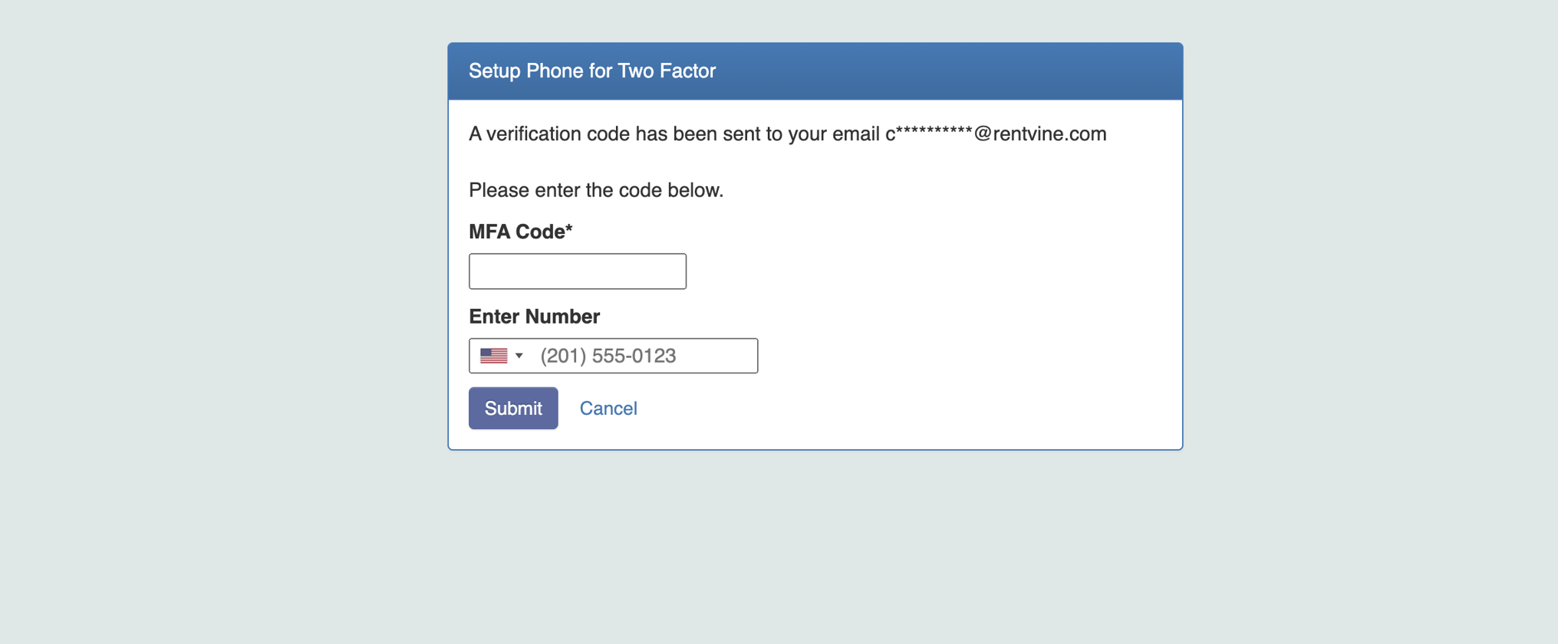Click the Cancel link

click(x=608, y=408)
